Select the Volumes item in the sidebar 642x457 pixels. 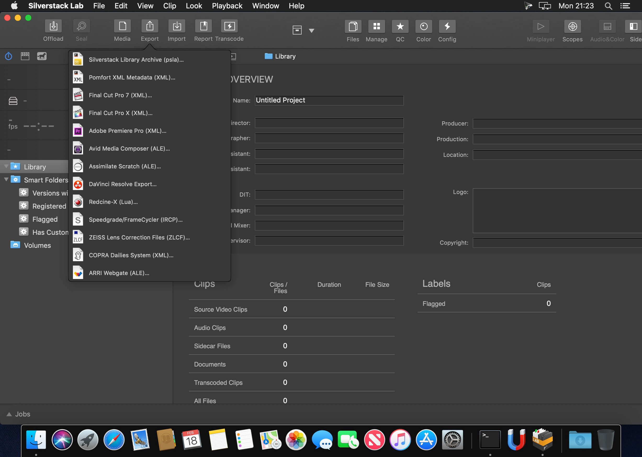(37, 245)
